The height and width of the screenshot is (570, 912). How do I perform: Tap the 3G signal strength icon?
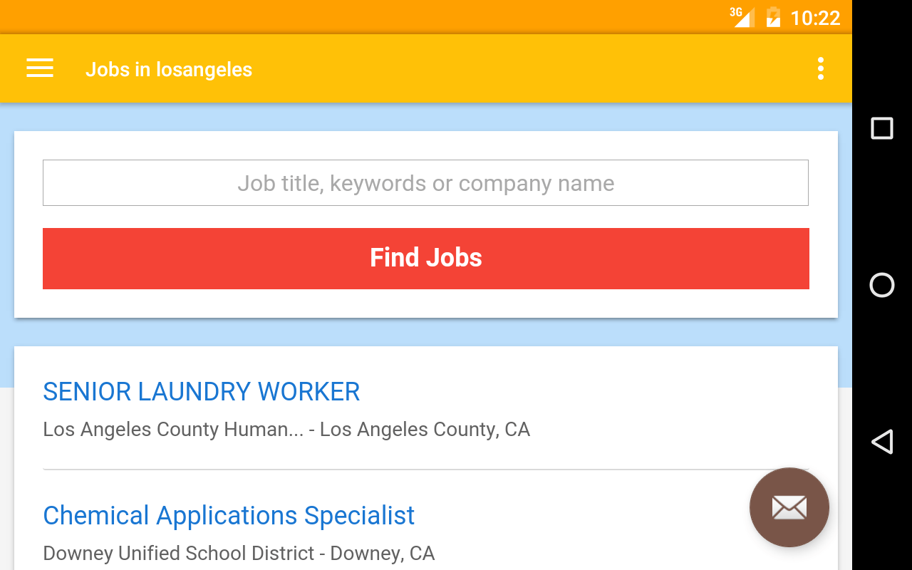(x=742, y=16)
